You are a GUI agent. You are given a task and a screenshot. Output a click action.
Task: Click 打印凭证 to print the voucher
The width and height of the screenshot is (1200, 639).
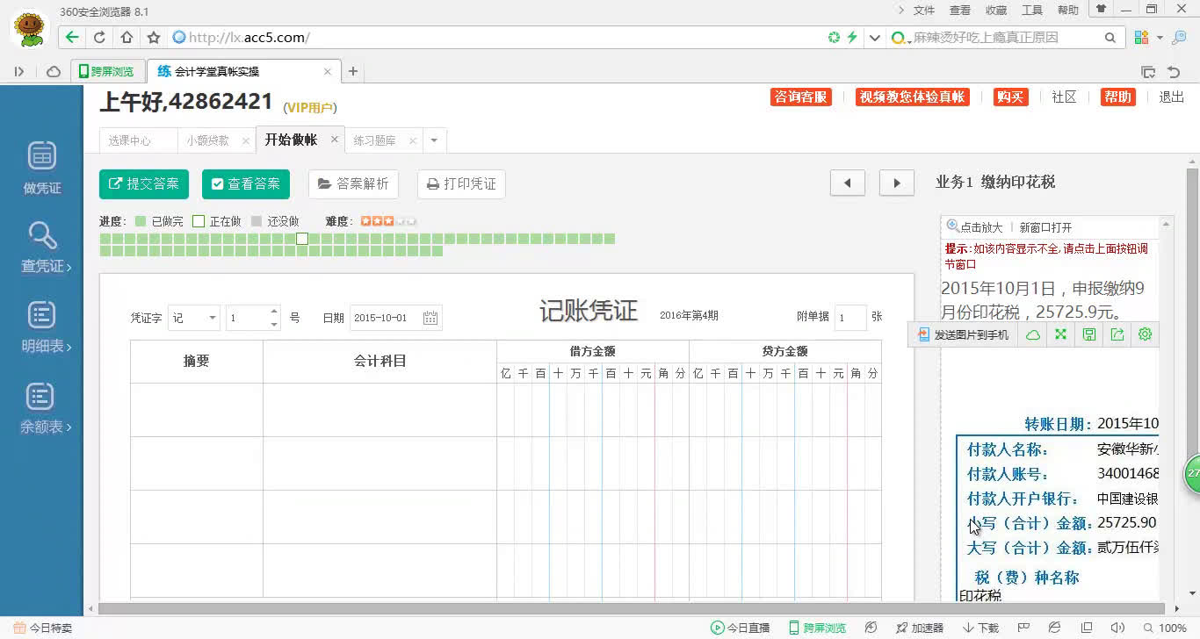pos(460,184)
